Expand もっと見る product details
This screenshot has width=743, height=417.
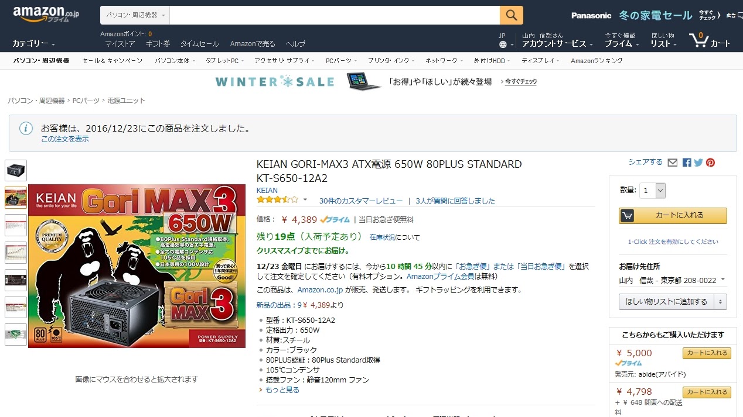(x=282, y=390)
